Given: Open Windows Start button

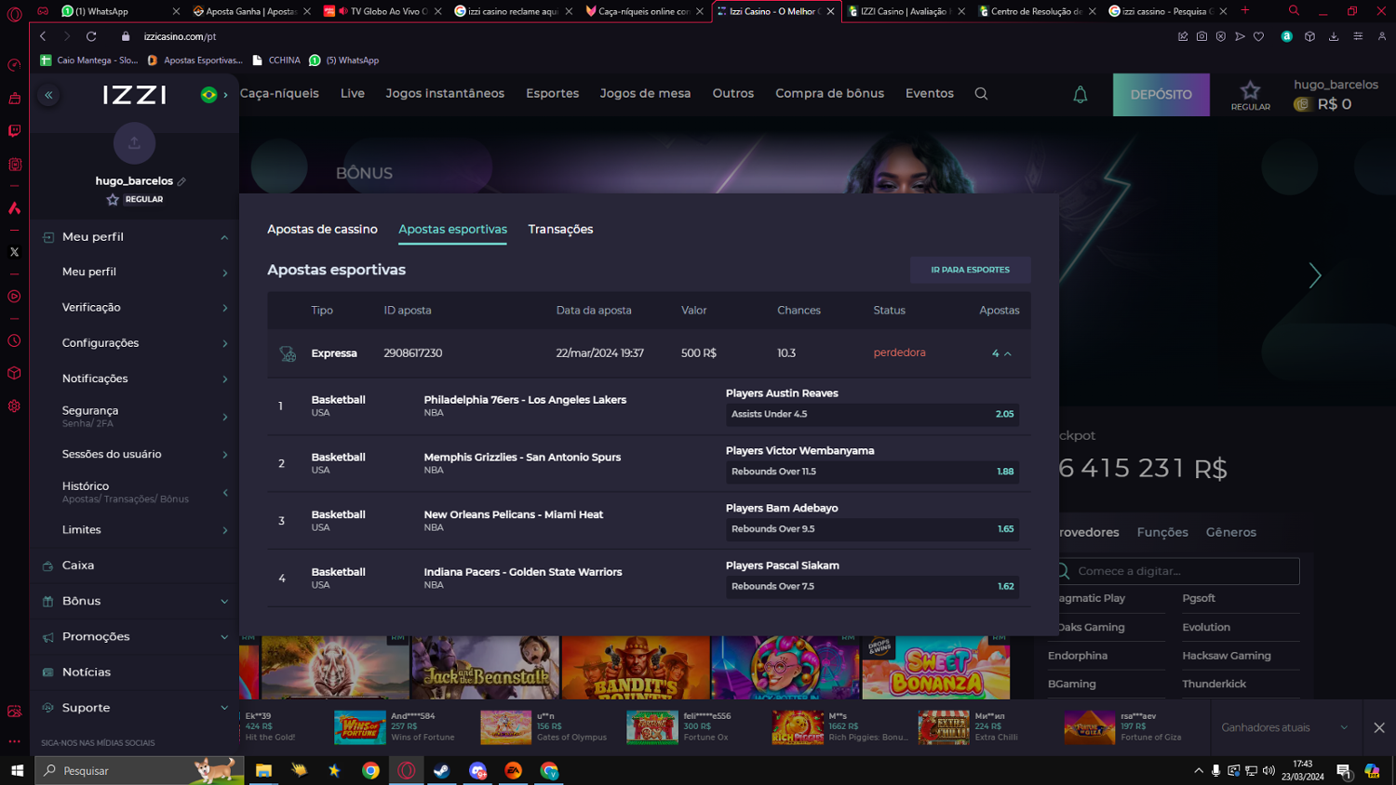Looking at the screenshot, I should [17, 771].
